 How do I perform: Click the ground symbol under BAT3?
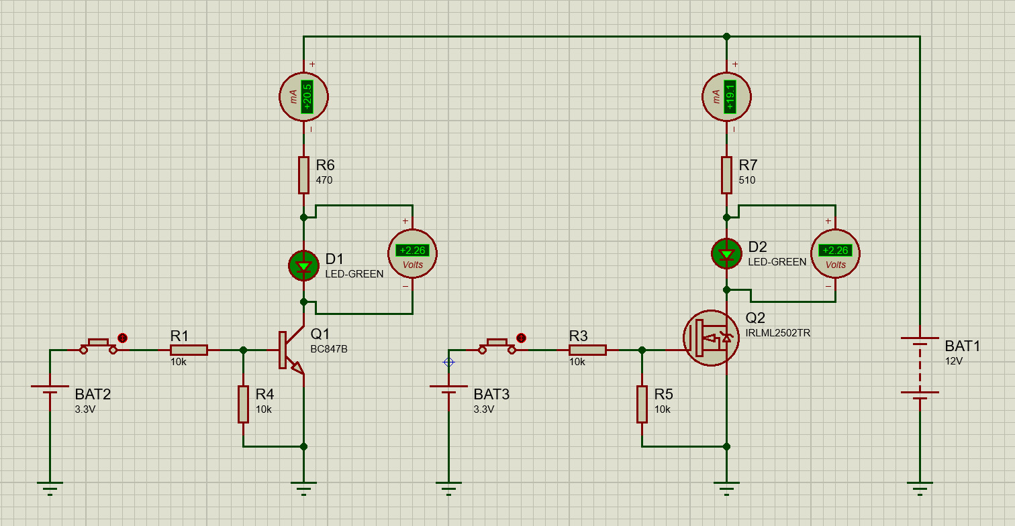448,487
